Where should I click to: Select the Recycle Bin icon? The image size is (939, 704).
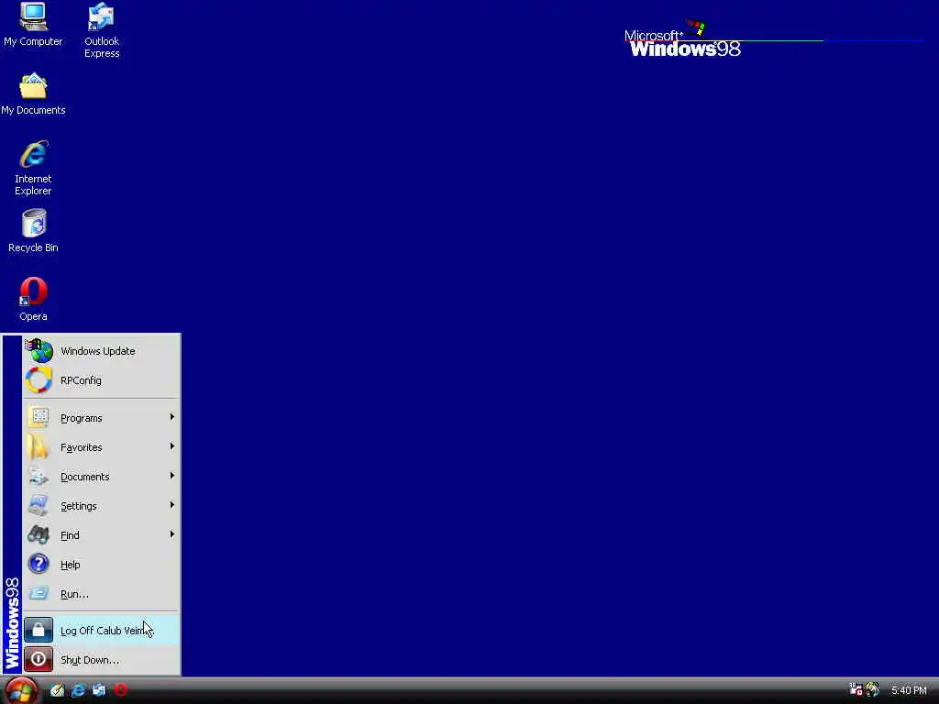(33, 230)
